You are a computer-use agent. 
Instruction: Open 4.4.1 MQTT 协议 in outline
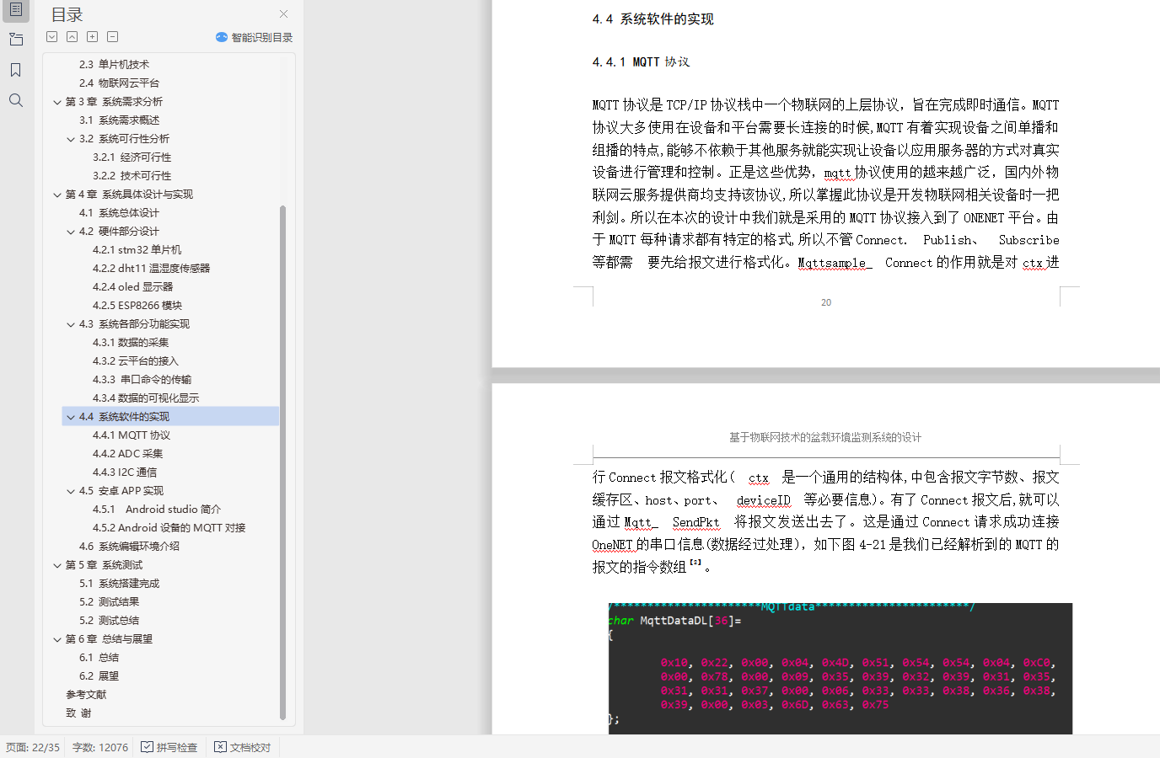pos(132,435)
